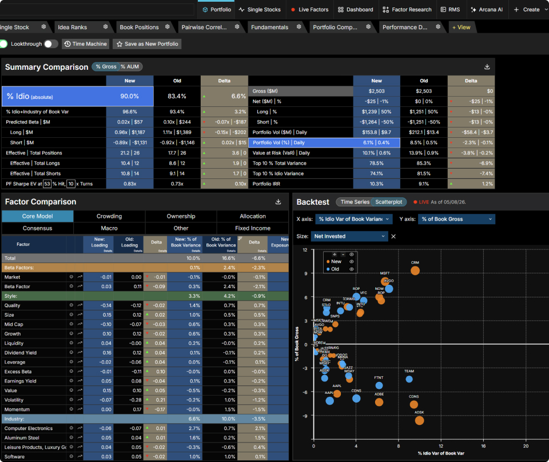Screen dimensions: 549x462
Task: Hide the New series in legend
Action: 352,261
